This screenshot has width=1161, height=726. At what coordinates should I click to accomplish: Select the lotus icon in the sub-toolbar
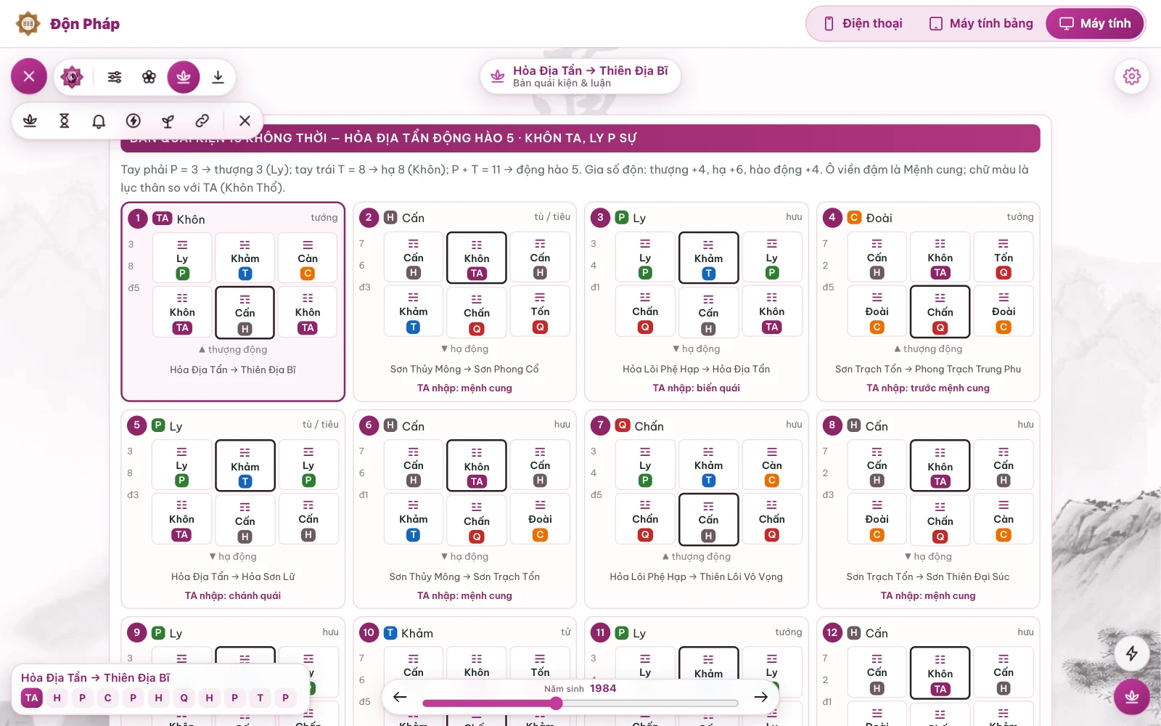coord(30,121)
